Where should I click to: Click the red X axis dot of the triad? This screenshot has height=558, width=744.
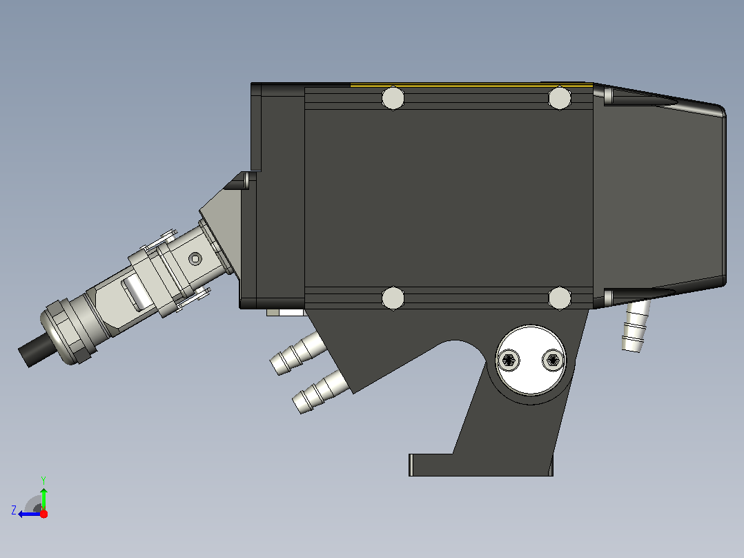coord(43,514)
